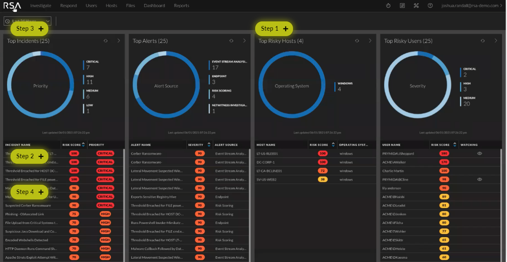This screenshot has width=507, height=262.
Task: Open the Investigate menu
Action: [40, 5]
